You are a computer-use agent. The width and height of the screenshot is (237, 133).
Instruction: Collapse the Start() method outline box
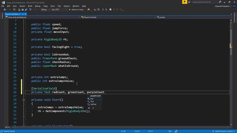click(x=24, y=100)
